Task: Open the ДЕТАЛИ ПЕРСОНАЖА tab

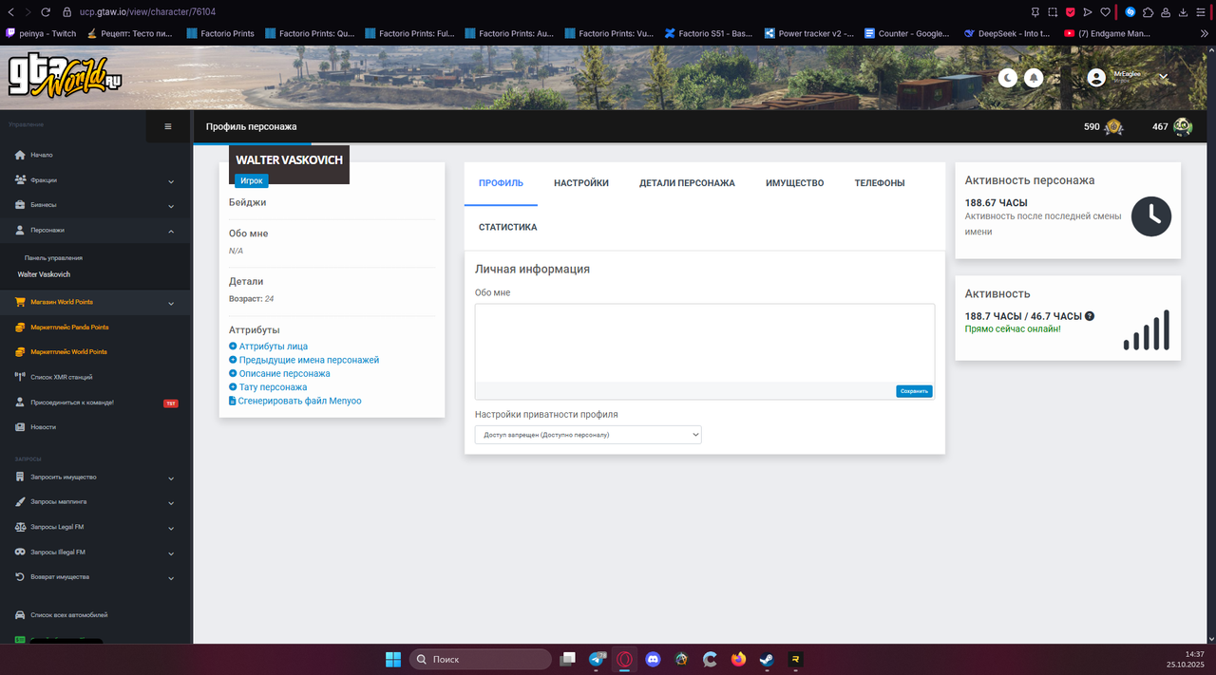Action: (x=687, y=183)
